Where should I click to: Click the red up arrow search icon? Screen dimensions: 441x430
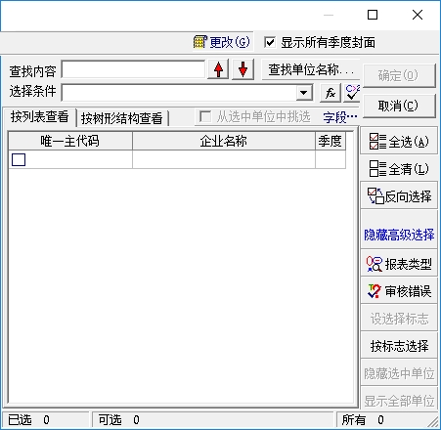(x=218, y=69)
